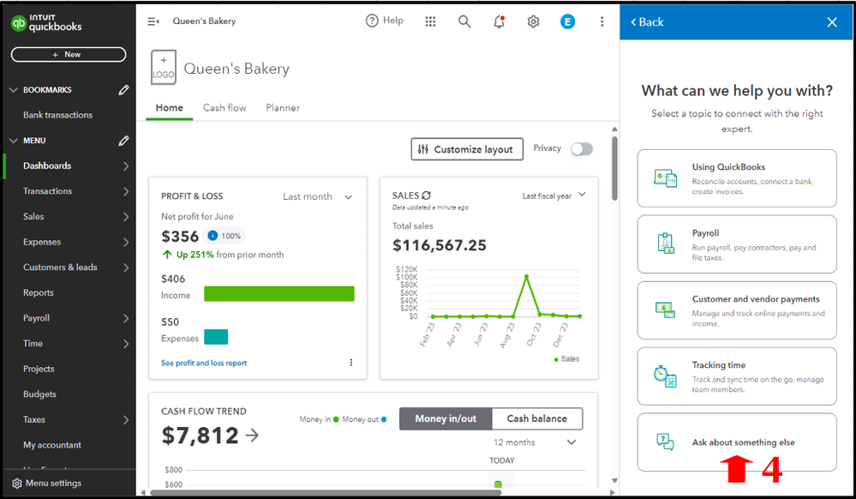The image size is (856, 499).
Task: Toggle the Privacy switch
Action: tap(582, 148)
